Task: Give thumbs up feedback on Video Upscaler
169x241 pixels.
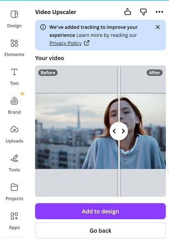Action: coord(128,12)
